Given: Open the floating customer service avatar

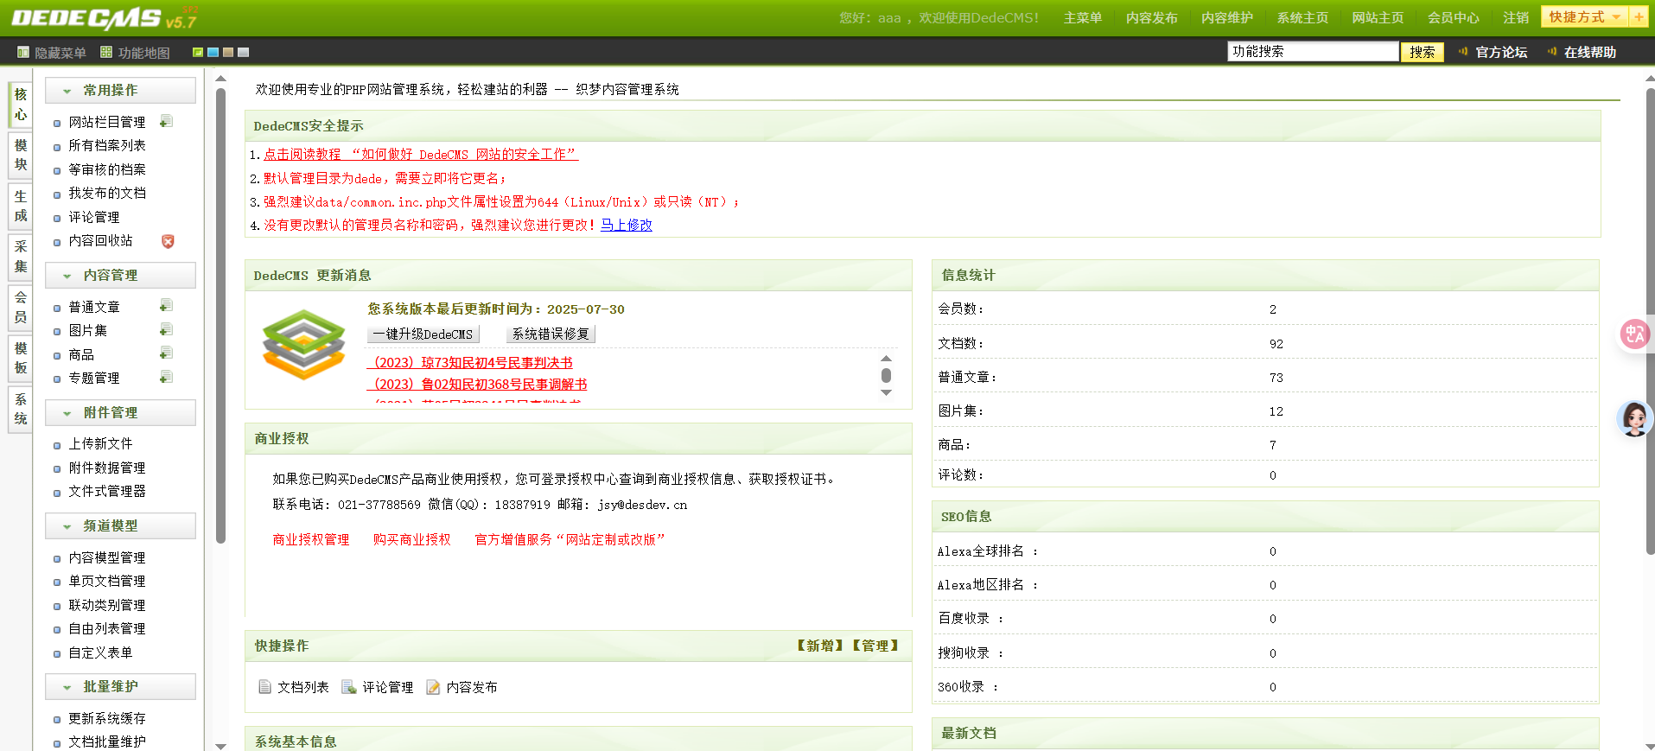Looking at the screenshot, I should pos(1633,419).
